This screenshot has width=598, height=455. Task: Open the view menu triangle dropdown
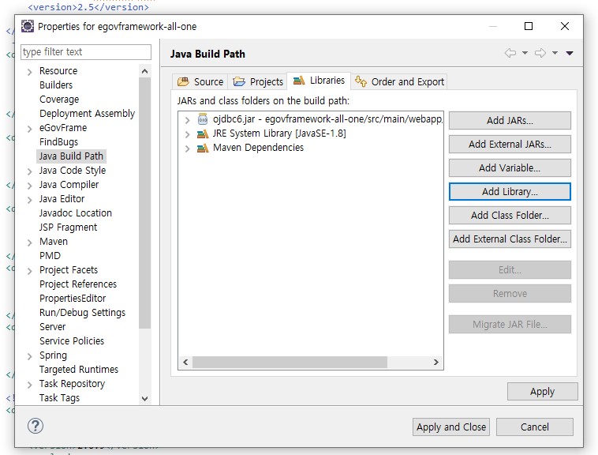(570, 54)
